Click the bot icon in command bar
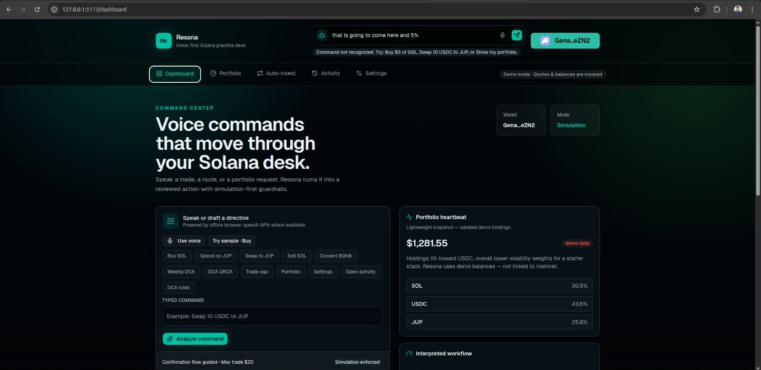761x370 pixels. click(322, 35)
